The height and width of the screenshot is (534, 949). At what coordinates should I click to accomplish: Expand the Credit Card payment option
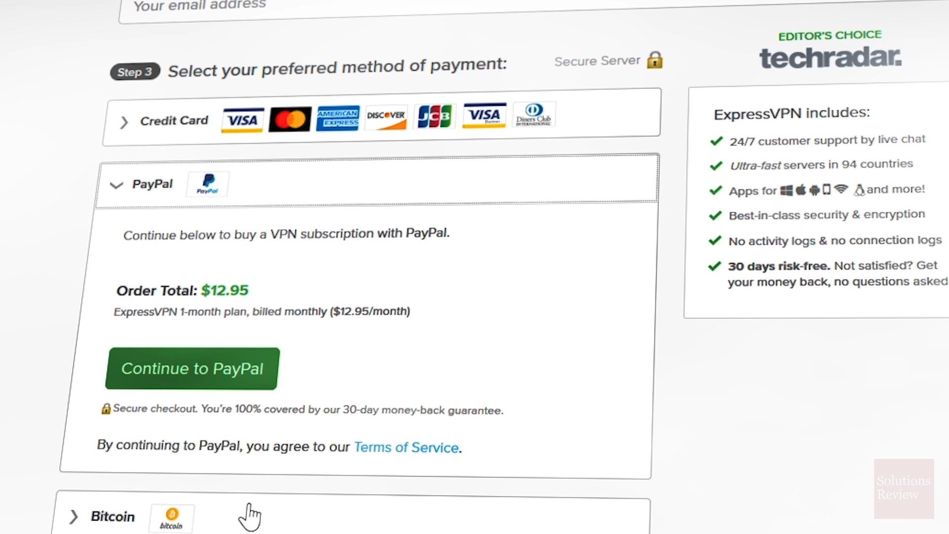tap(124, 122)
